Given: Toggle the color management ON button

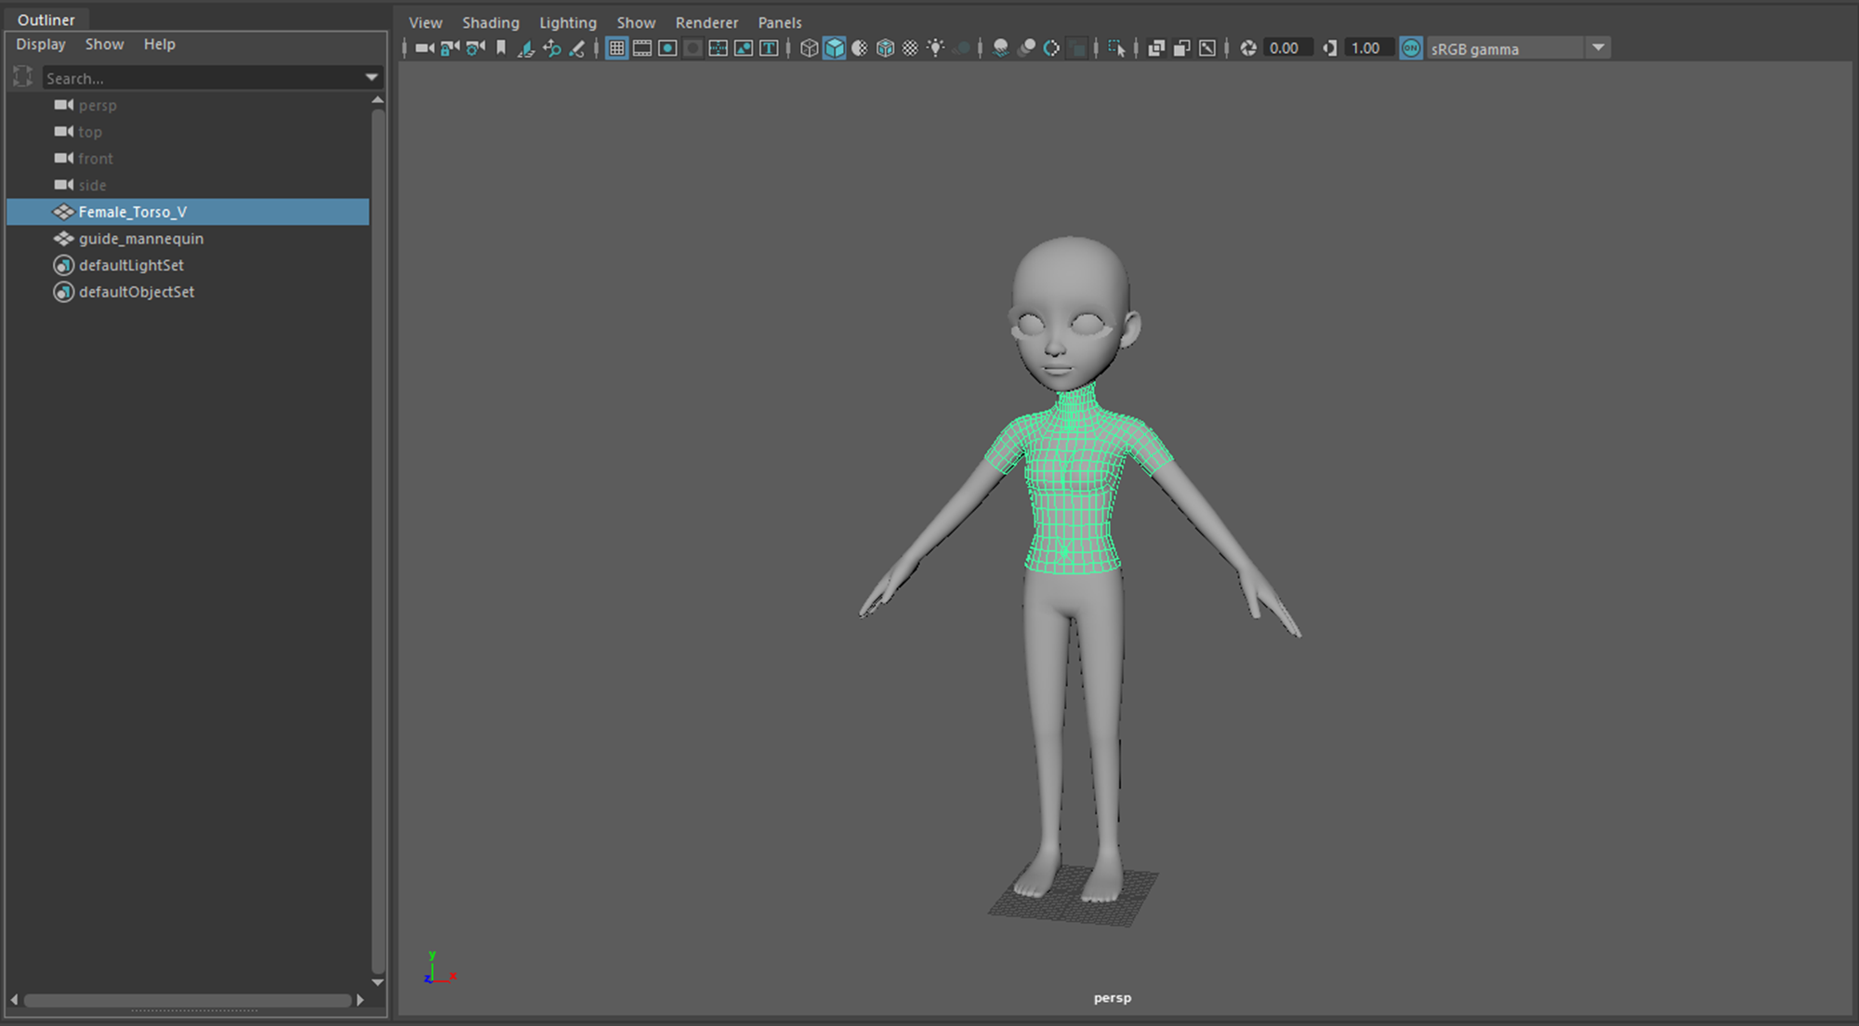Looking at the screenshot, I should click(1411, 48).
